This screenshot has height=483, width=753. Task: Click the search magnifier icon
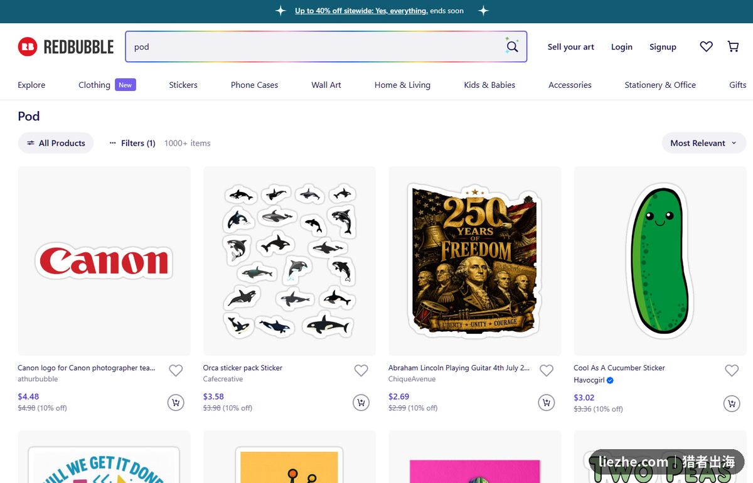click(513, 46)
